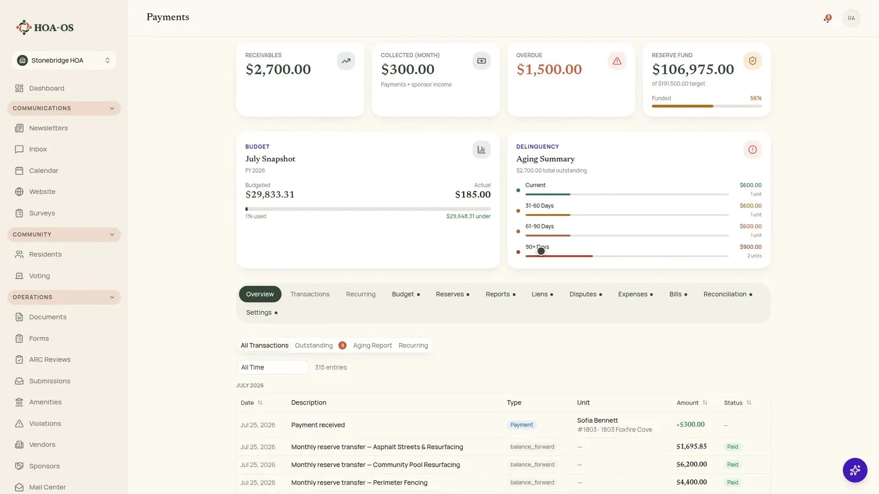
Task: Click the Receivables trend arrow icon
Action: [346, 61]
